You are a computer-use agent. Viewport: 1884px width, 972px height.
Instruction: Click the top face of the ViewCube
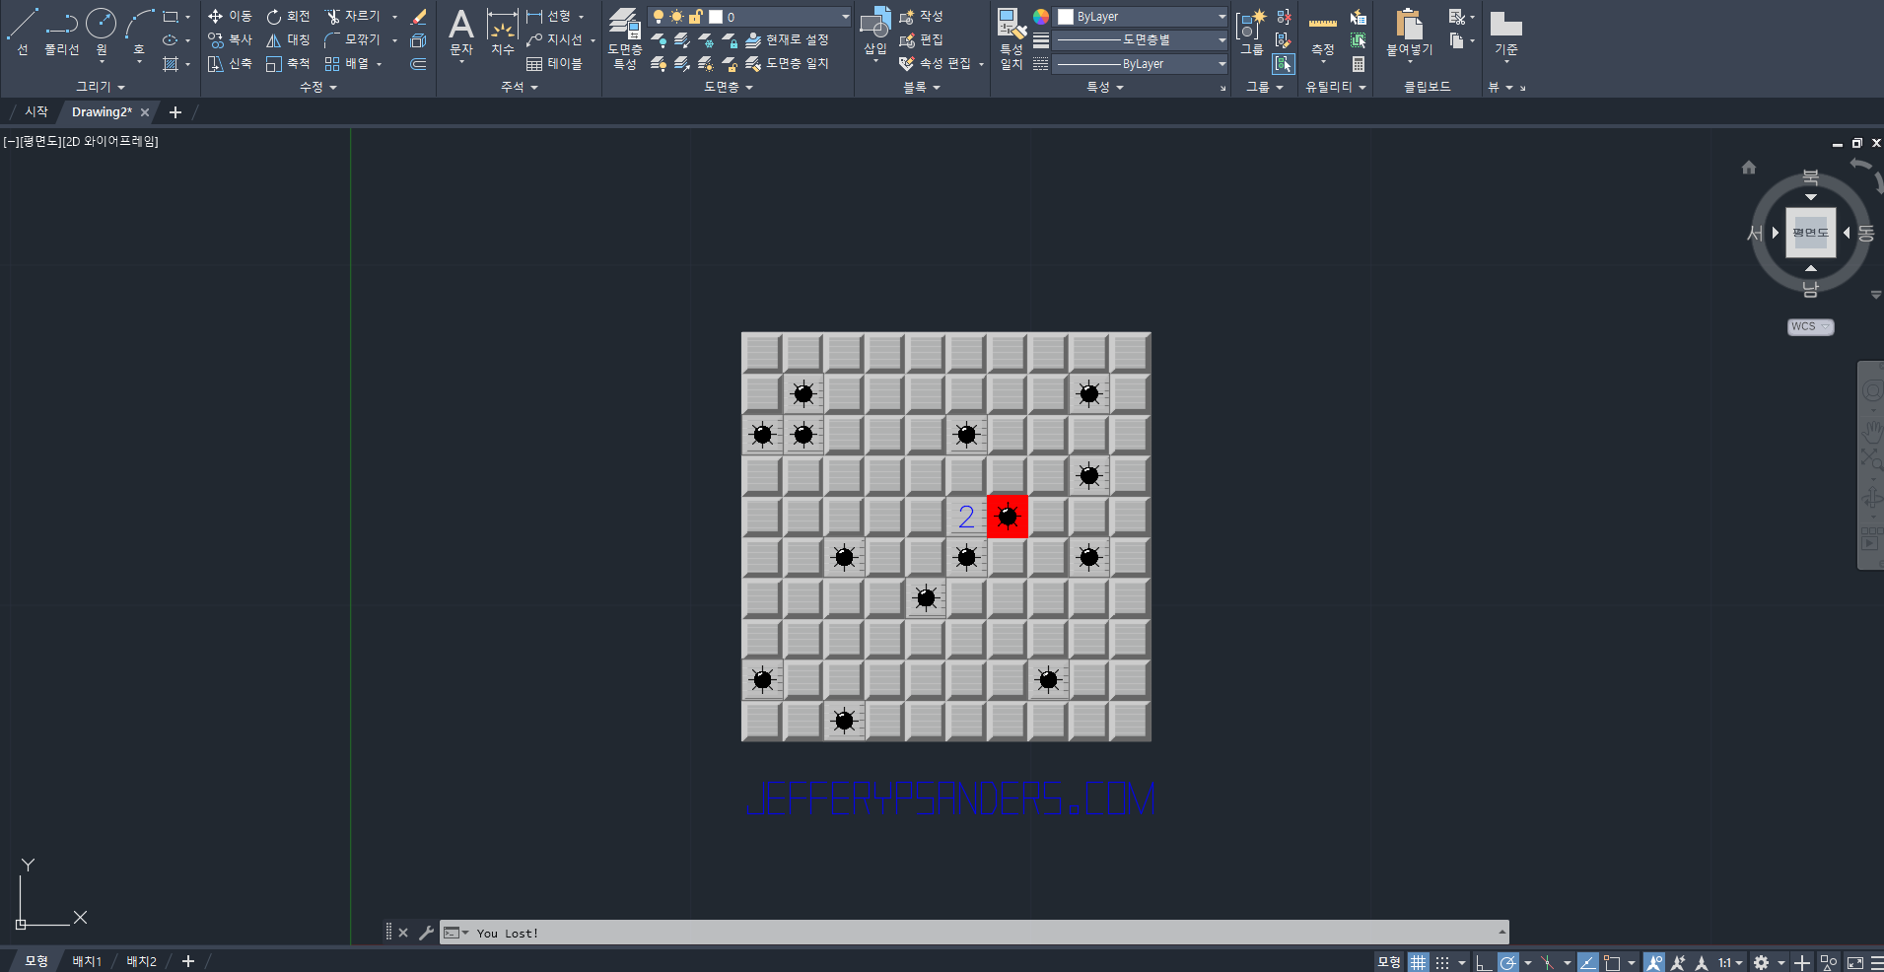[x=1810, y=233]
